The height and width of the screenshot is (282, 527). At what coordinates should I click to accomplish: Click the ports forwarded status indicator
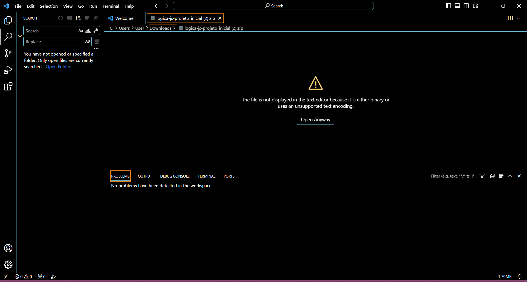42,277
